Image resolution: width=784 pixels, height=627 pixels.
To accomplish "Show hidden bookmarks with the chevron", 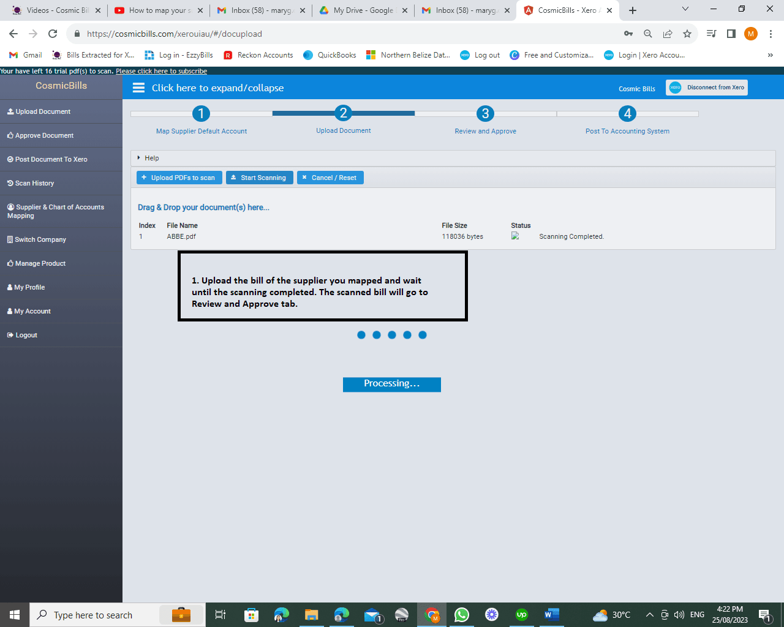I will pyautogui.click(x=770, y=55).
